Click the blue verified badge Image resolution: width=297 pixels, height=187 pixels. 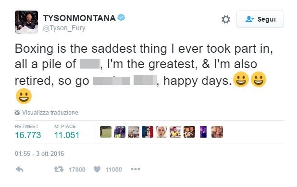[121, 18]
